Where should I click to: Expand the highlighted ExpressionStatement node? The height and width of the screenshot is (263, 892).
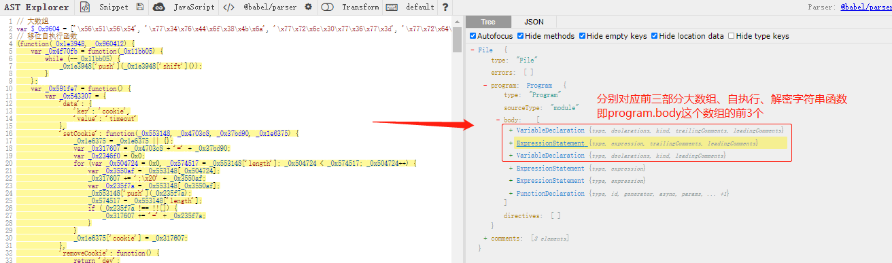click(511, 143)
